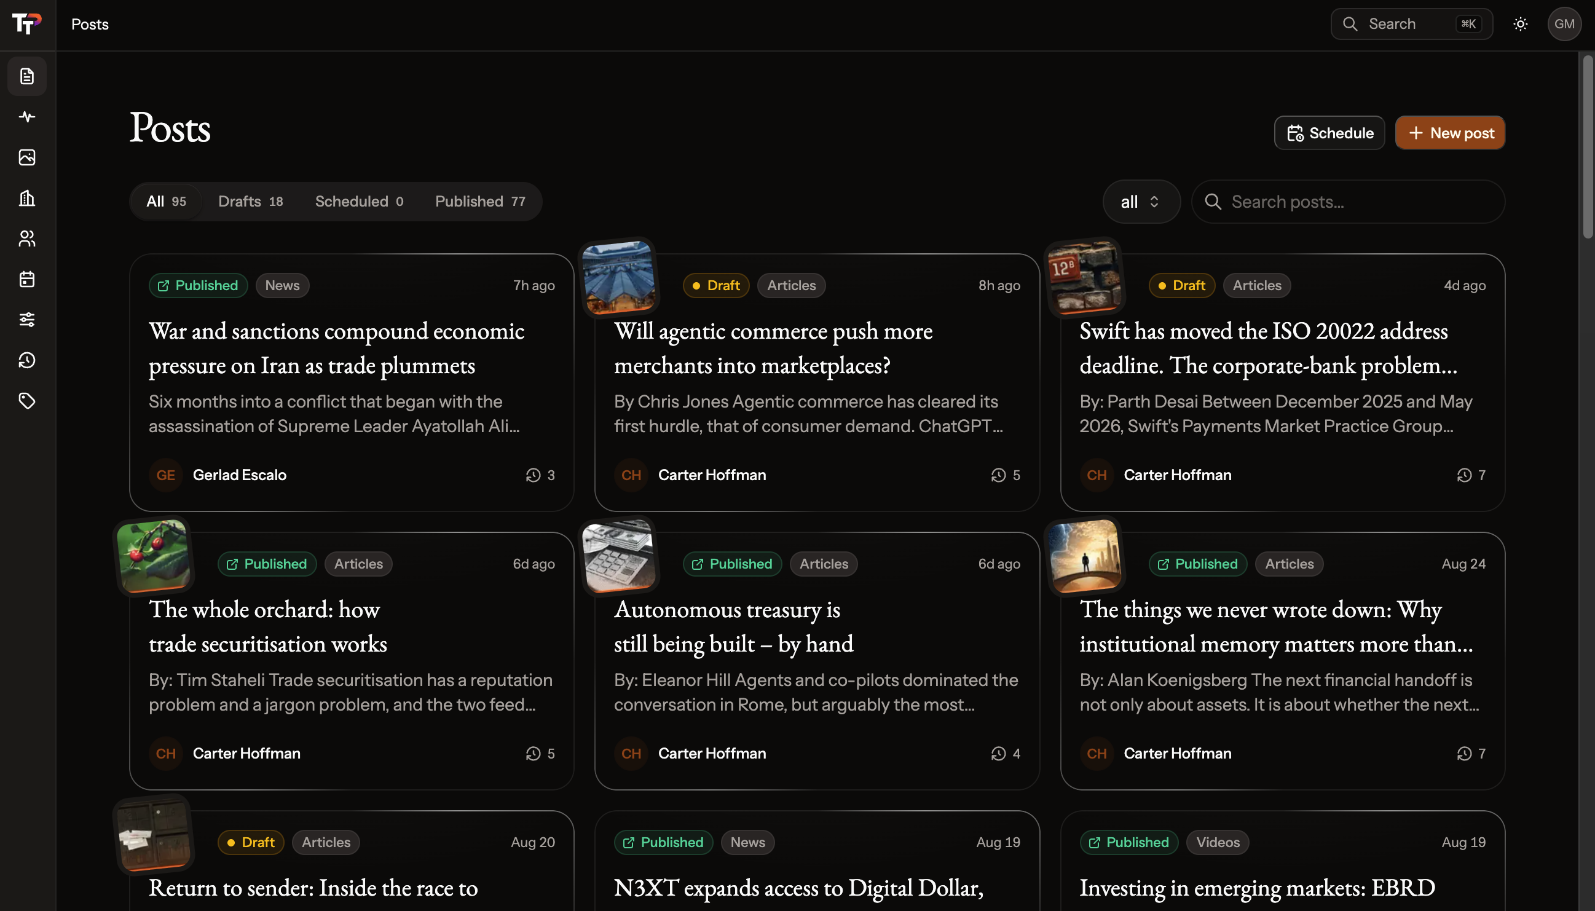
Task: Expand the 'all' category filter dropdown
Action: point(1141,202)
